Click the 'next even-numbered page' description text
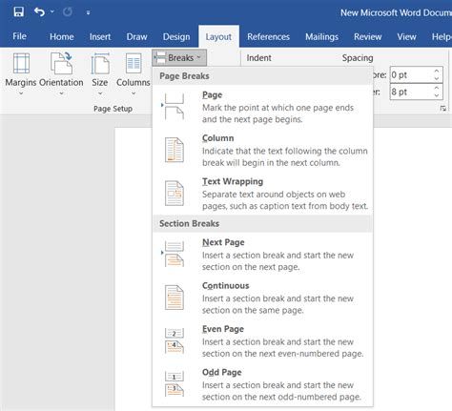This screenshot has width=452, height=411. 283,354
